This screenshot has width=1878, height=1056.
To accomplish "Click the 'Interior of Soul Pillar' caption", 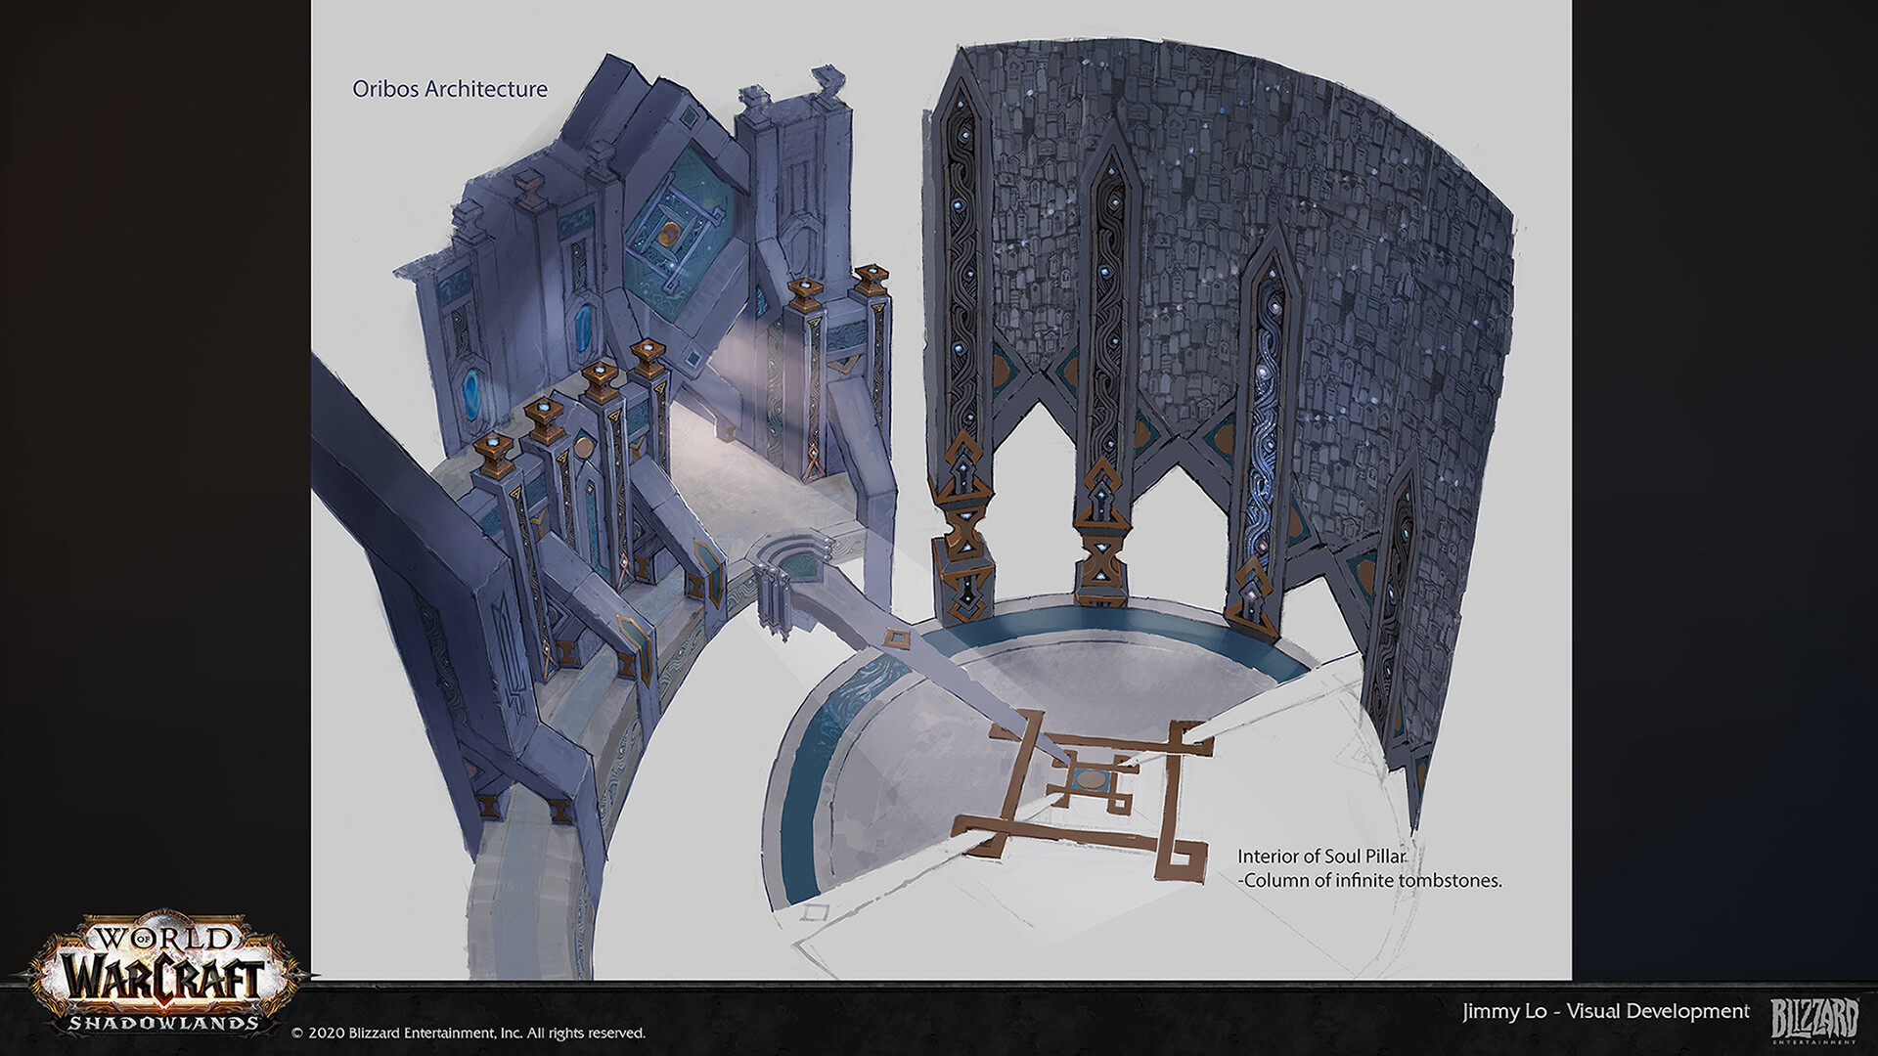I will coord(1321,857).
